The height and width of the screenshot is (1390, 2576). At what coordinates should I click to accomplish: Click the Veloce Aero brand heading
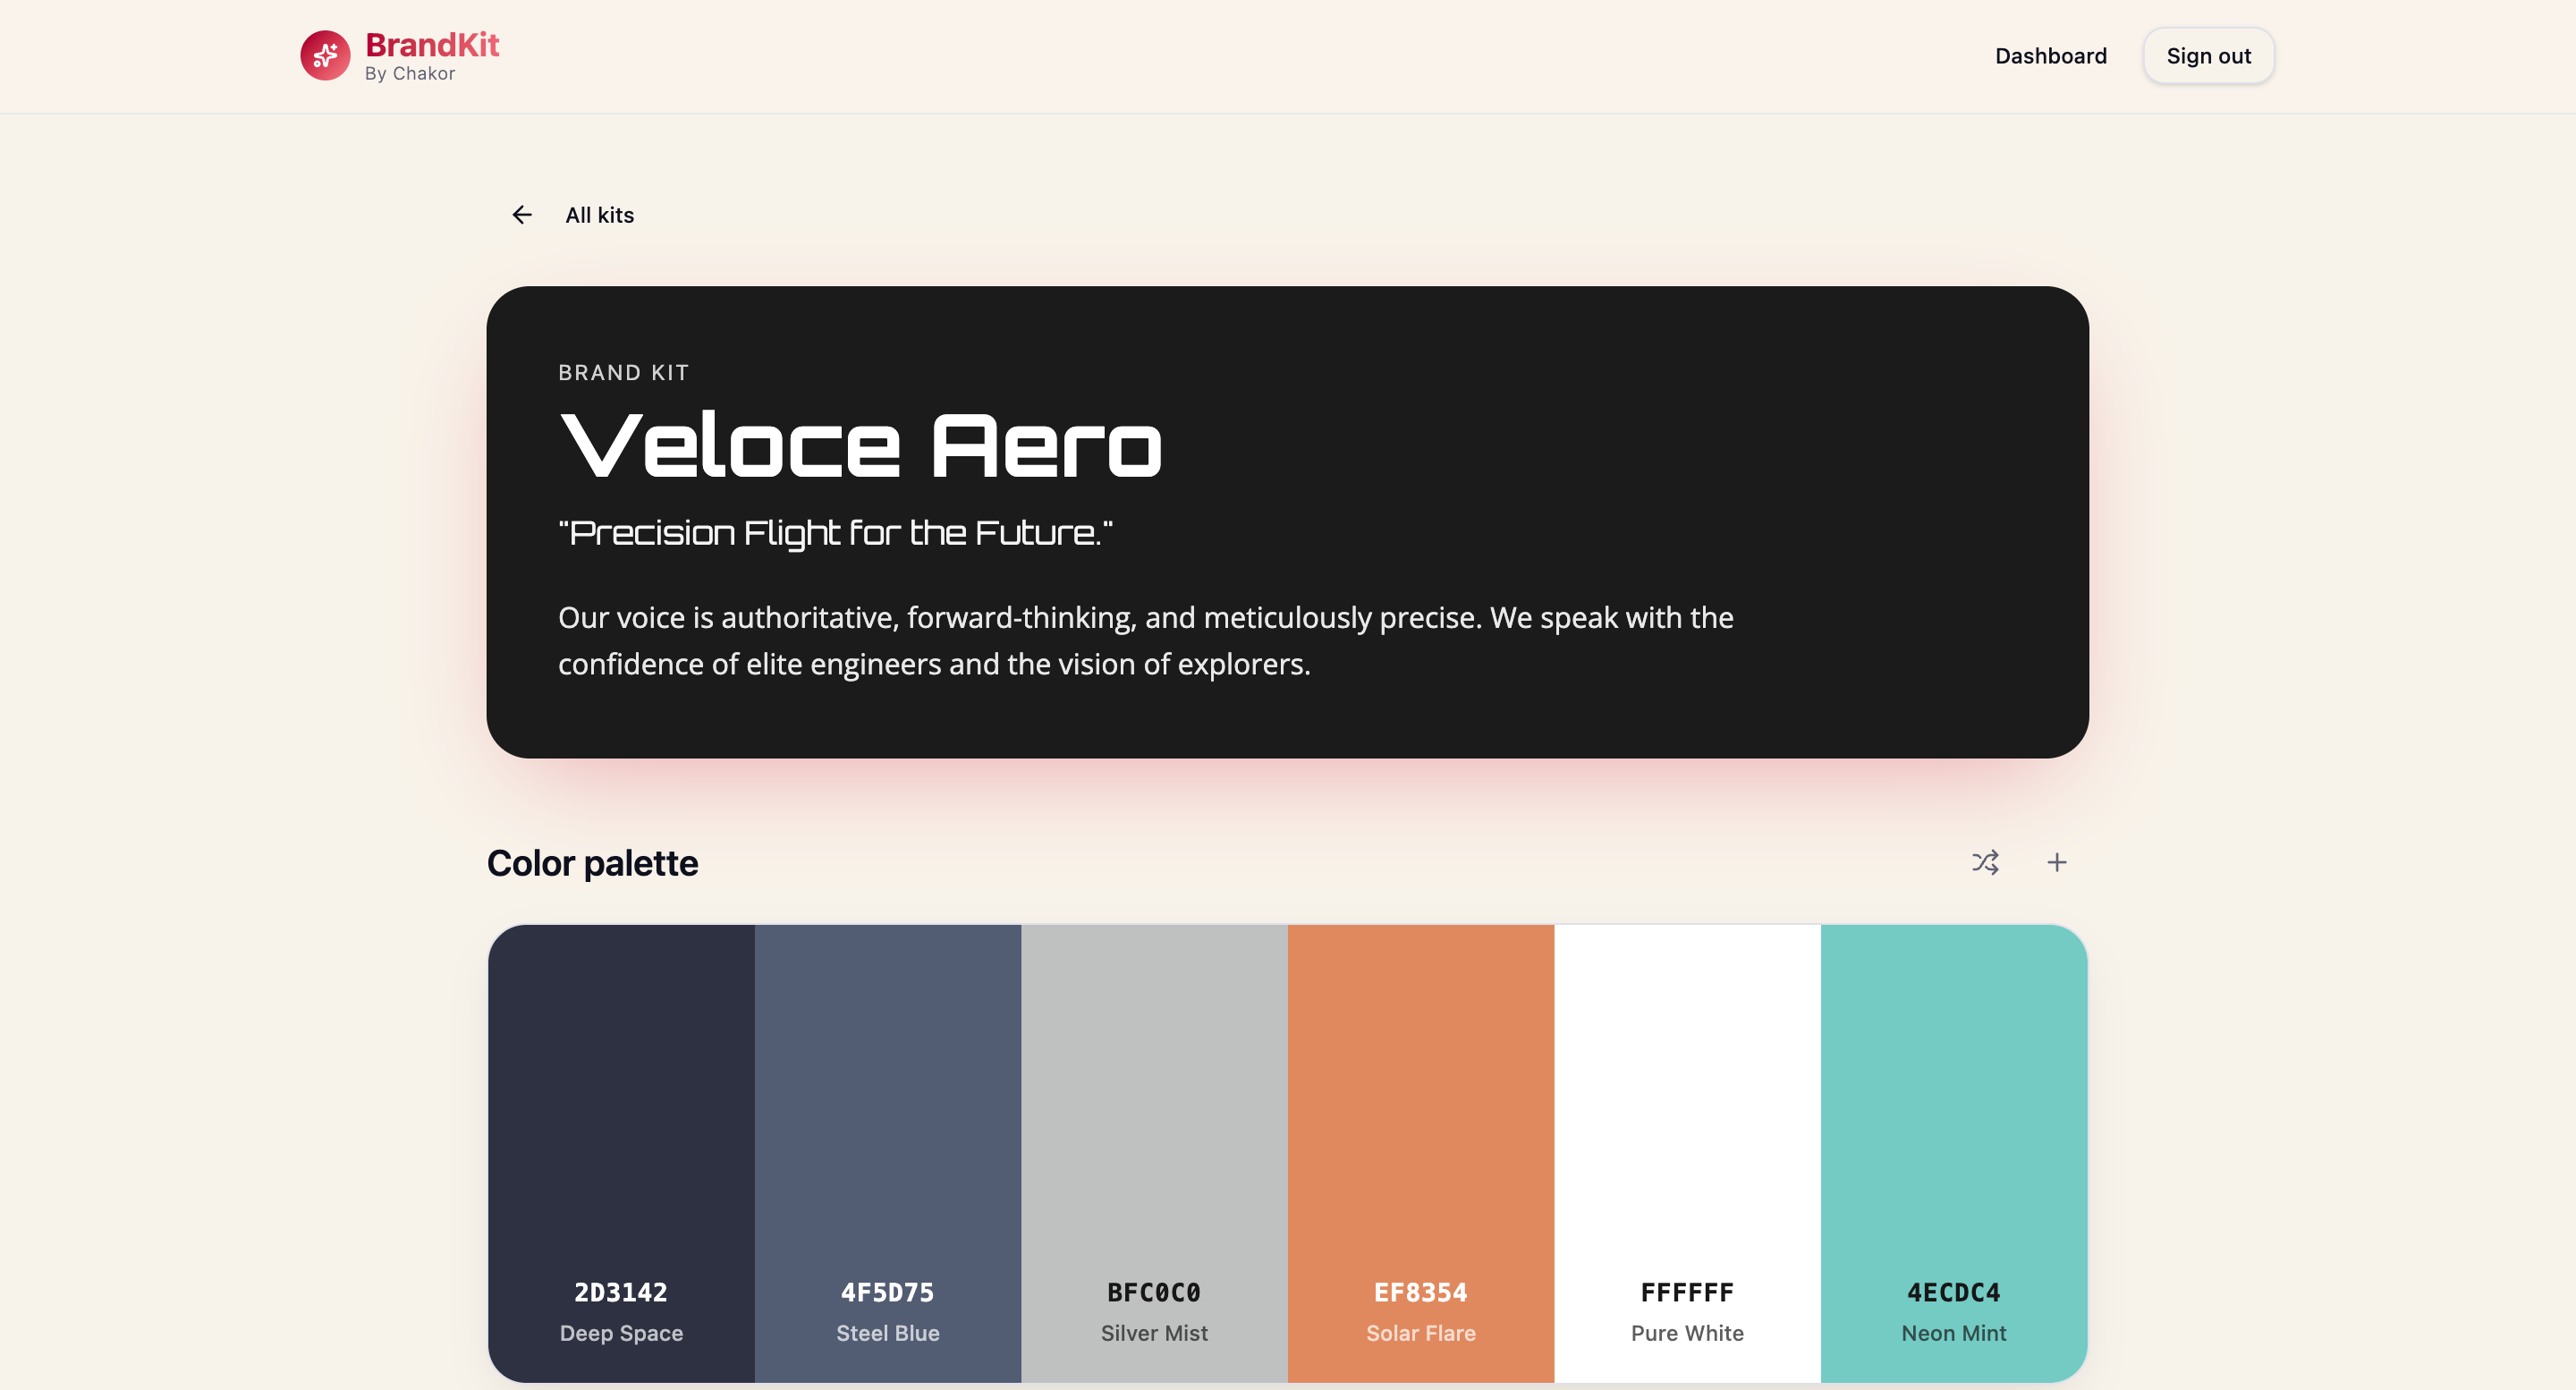[861, 446]
